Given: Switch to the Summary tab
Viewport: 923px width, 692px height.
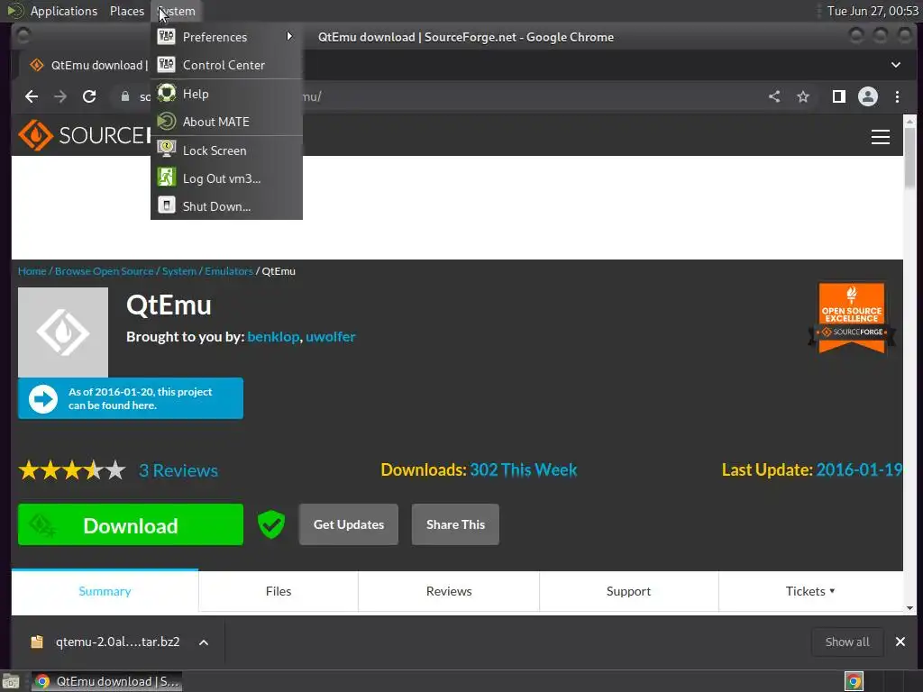Looking at the screenshot, I should click(x=105, y=591).
